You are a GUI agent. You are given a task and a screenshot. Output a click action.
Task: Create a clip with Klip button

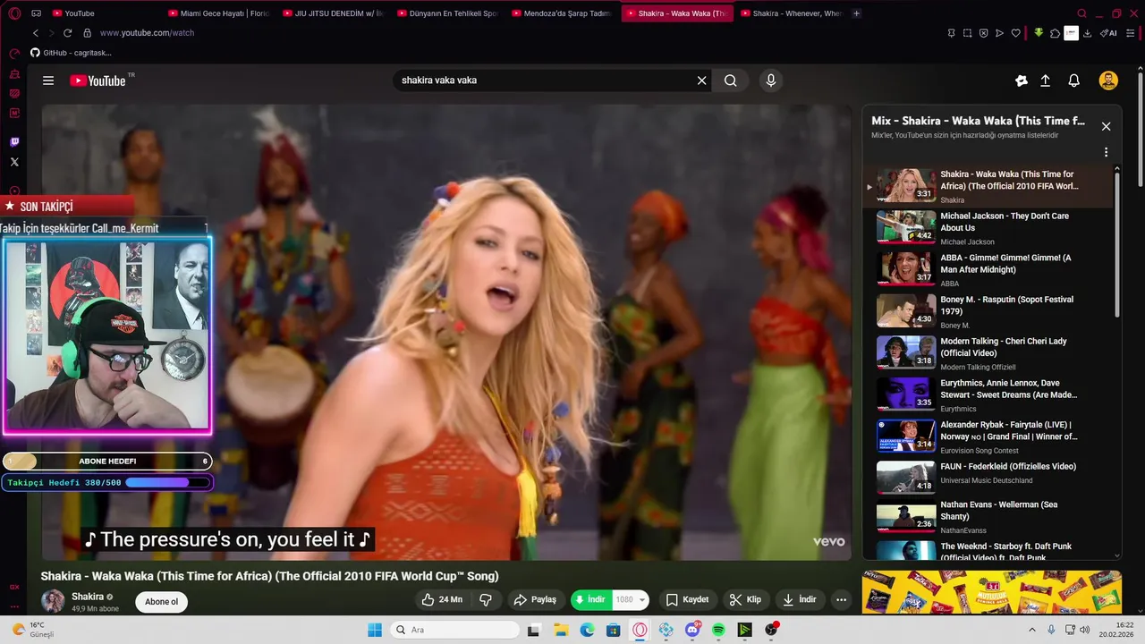coord(745,599)
